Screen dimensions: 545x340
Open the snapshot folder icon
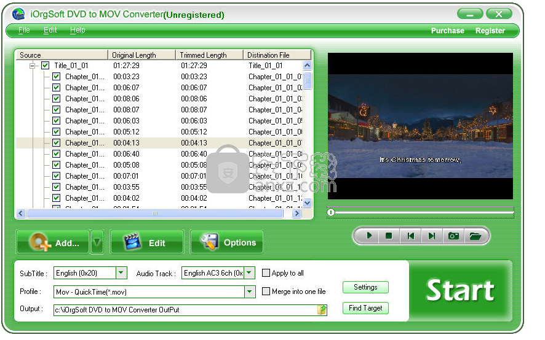point(475,236)
